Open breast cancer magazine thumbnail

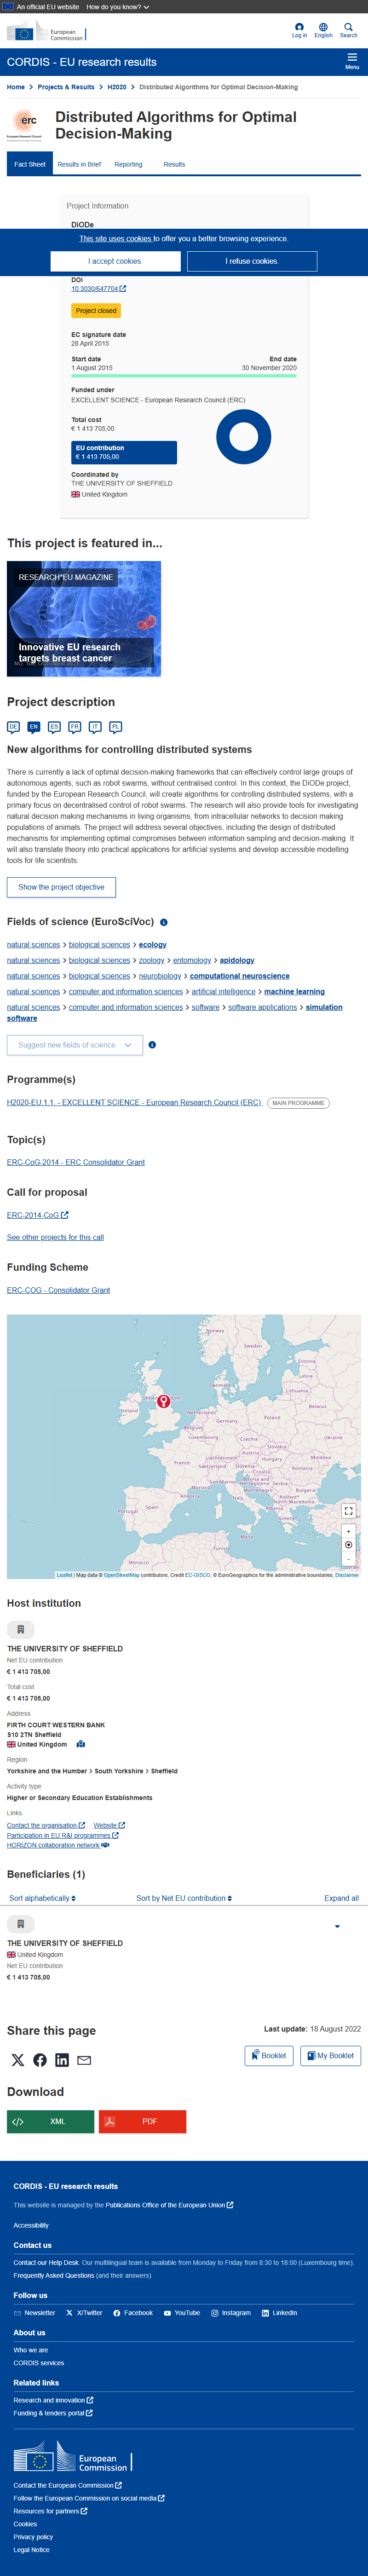(x=84, y=618)
